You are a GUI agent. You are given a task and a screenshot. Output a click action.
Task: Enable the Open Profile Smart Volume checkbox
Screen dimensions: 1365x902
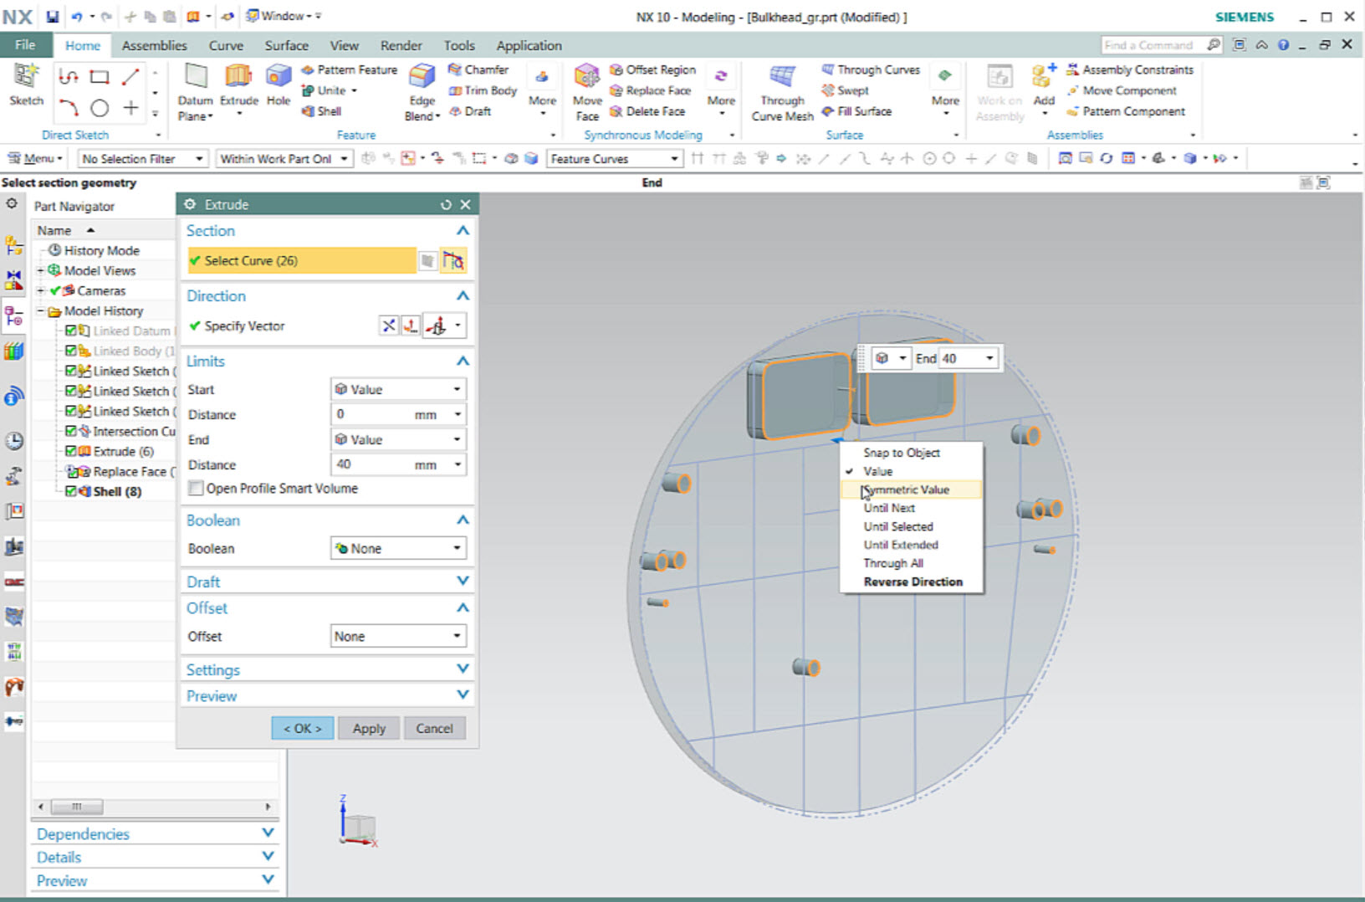[195, 488]
